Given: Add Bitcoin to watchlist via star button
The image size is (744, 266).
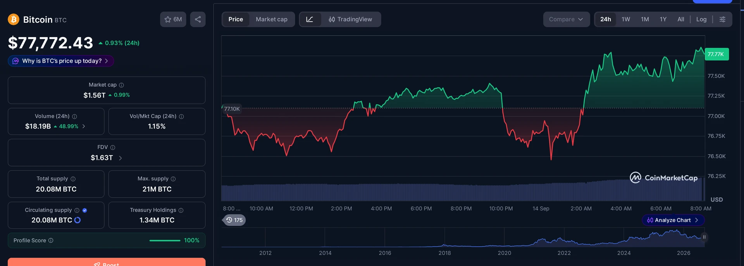Looking at the screenshot, I should [x=173, y=19].
